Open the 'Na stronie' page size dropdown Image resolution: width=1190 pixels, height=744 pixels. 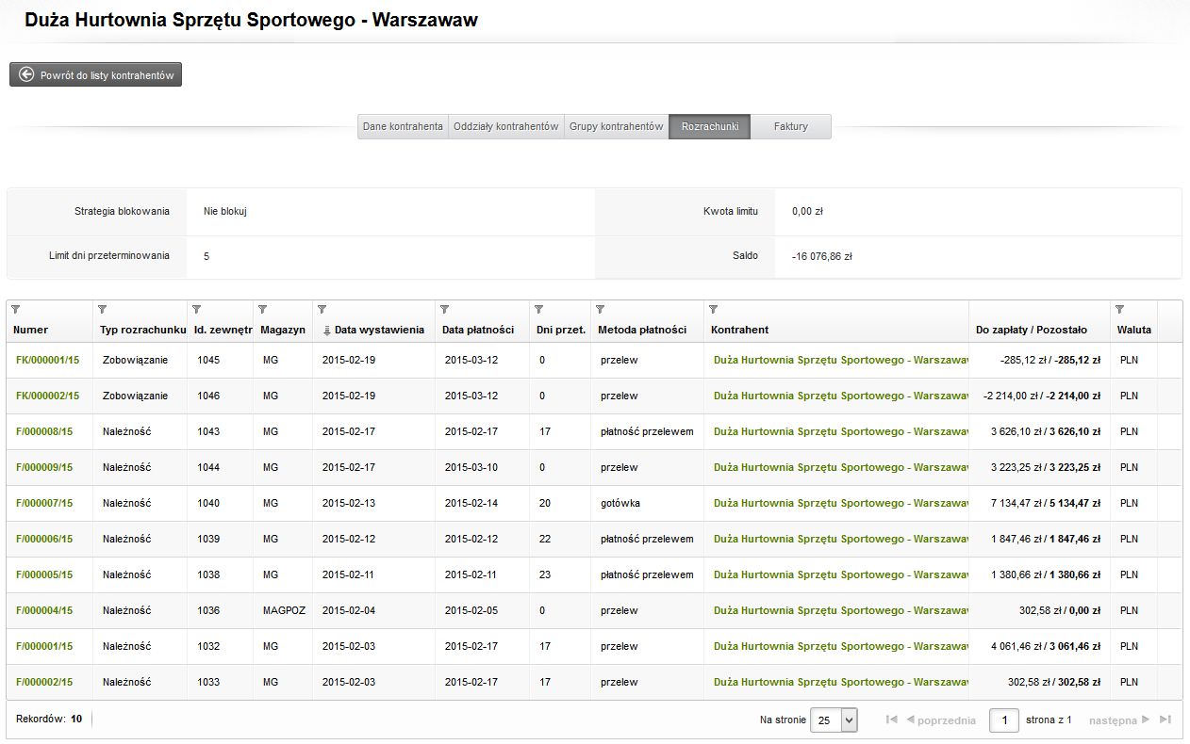tap(835, 720)
